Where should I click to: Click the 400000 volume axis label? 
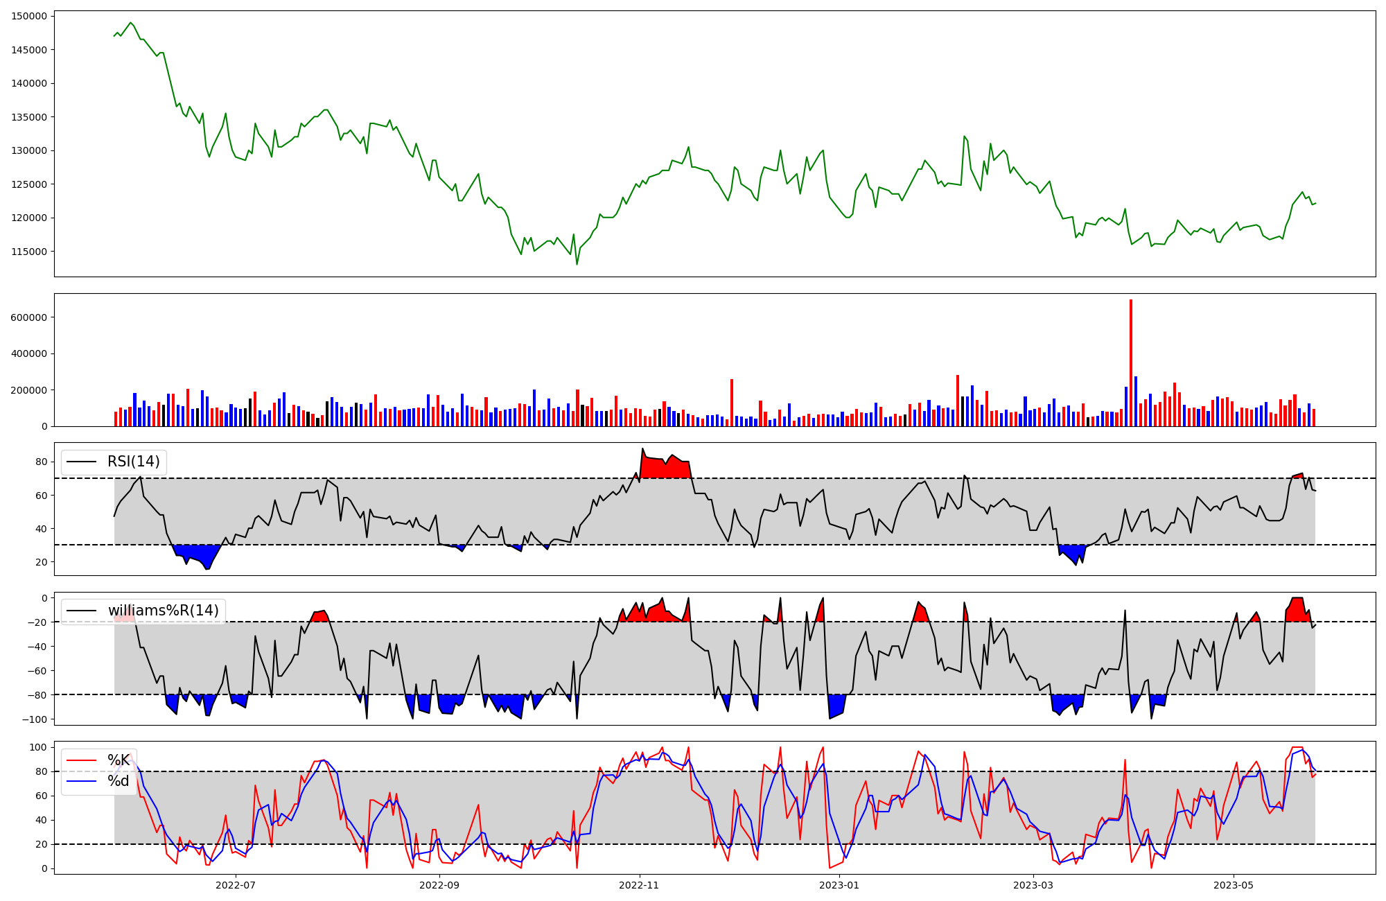[x=29, y=354]
